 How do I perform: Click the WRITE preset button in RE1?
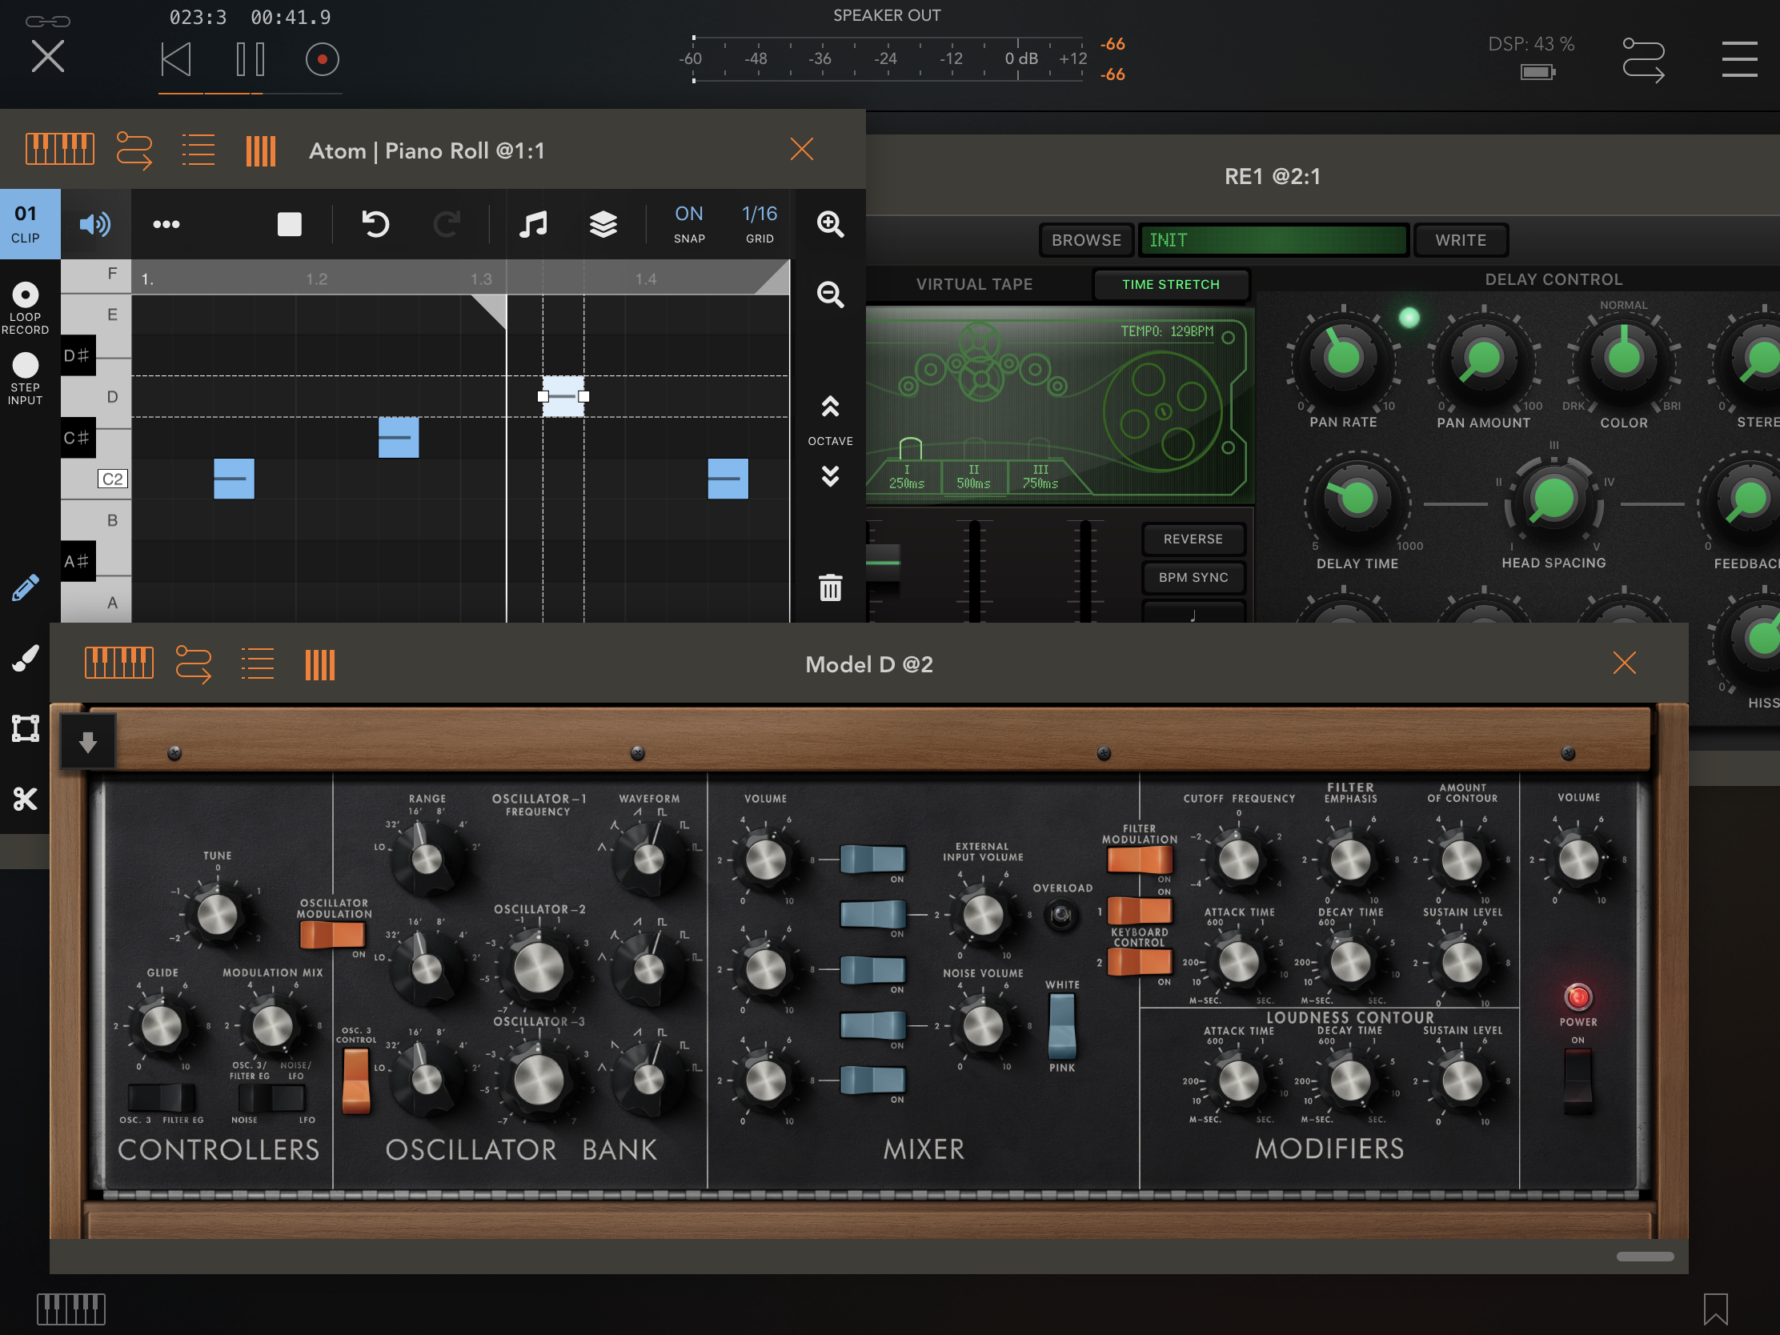(1461, 240)
